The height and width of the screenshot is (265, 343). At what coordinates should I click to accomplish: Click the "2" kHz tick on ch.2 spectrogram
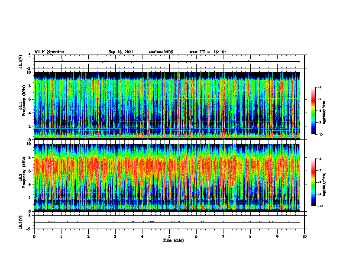(x=30, y=198)
